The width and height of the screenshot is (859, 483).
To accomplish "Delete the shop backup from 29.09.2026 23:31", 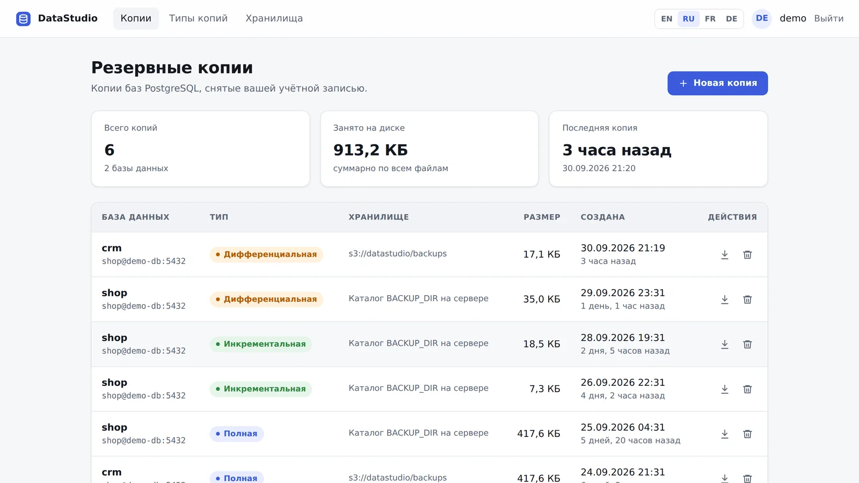I will pos(747,299).
